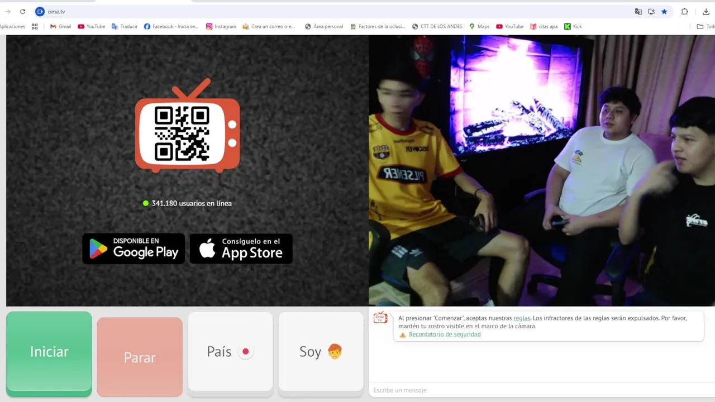Open the first YouTube bookmark after Gmail
715x402 pixels.
(92, 26)
